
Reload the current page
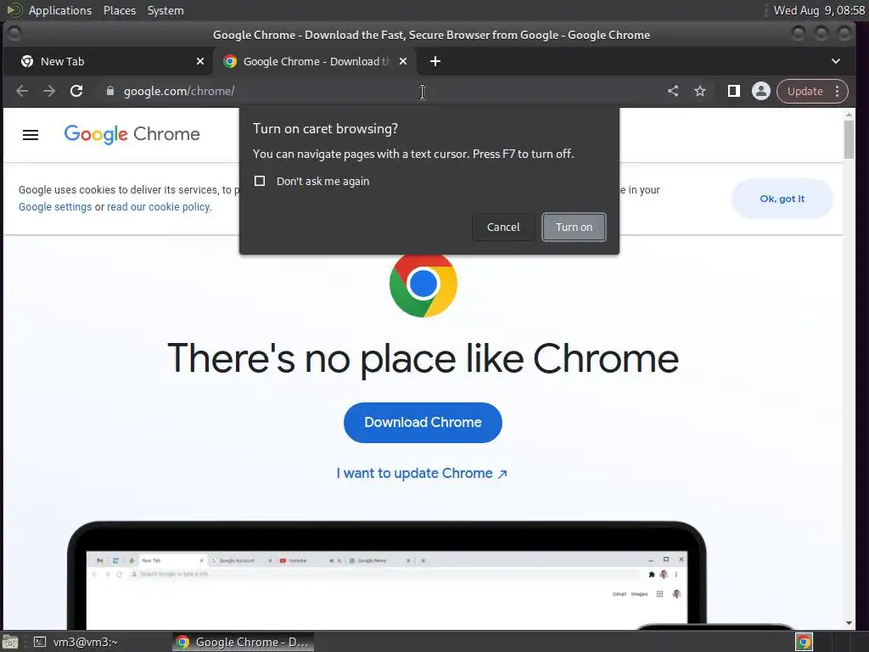pos(76,91)
